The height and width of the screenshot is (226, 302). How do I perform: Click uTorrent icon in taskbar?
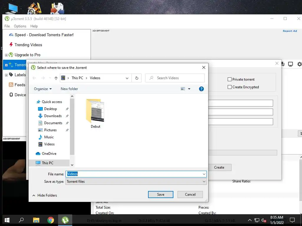pyautogui.click(x=65, y=220)
